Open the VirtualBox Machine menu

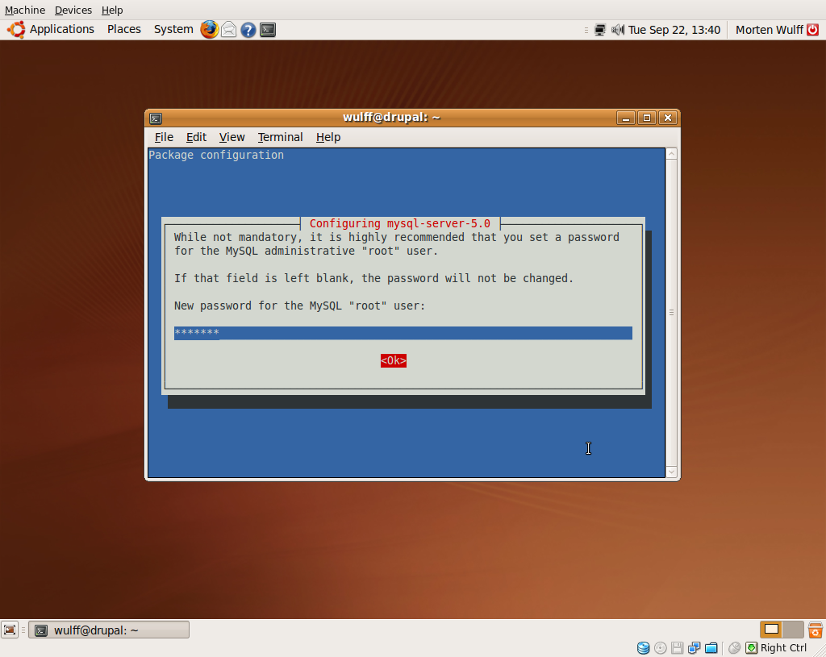[x=25, y=10]
